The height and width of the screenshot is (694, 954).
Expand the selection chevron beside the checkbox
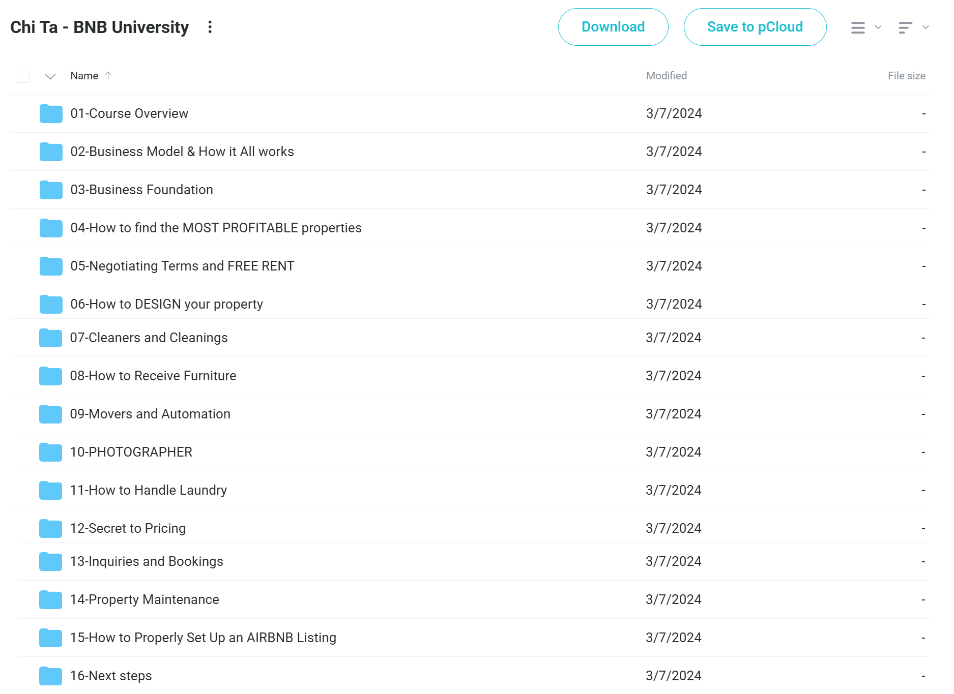(x=50, y=76)
